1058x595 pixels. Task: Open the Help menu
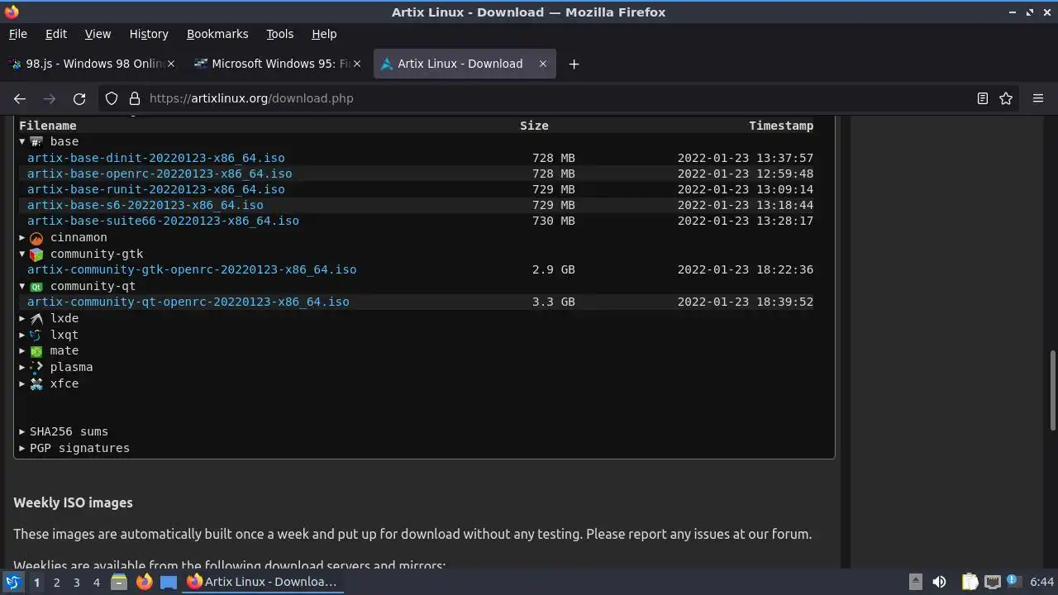tap(324, 34)
